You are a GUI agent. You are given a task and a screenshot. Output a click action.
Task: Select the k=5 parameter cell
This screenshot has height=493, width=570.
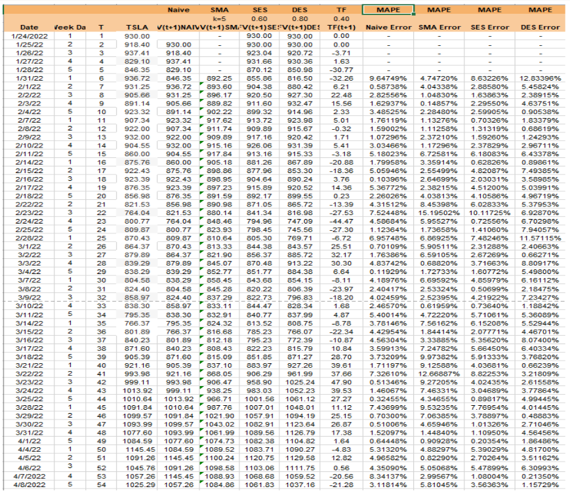pos(220,19)
